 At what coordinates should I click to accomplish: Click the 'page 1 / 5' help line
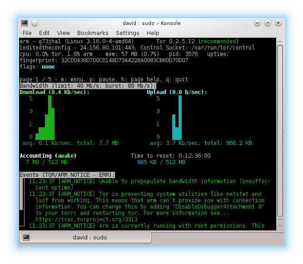click(x=104, y=80)
